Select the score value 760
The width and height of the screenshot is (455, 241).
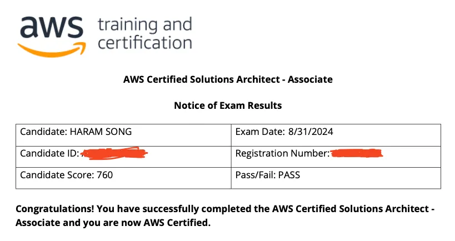coord(104,175)
